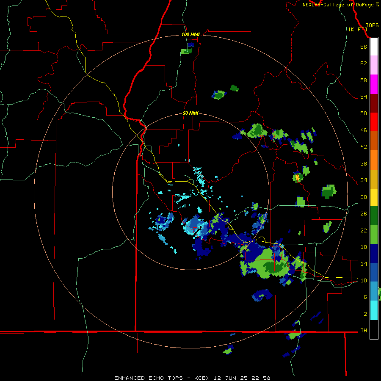
Task: Click the 'TH' legend label
Action: pos(364,331)
